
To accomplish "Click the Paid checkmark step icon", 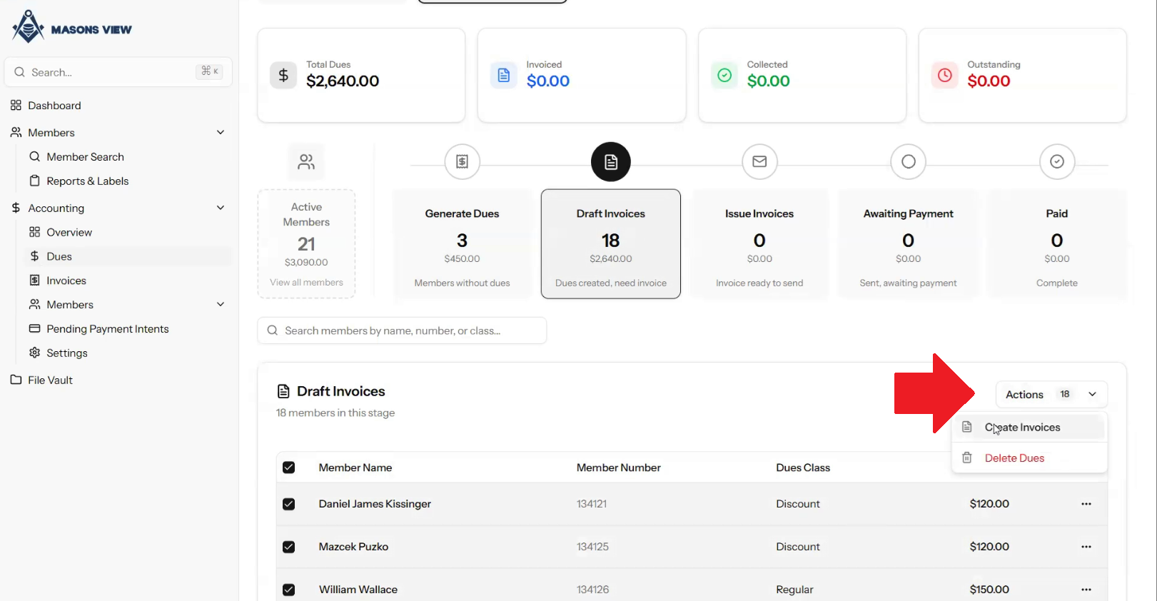I will point(1056,162).
